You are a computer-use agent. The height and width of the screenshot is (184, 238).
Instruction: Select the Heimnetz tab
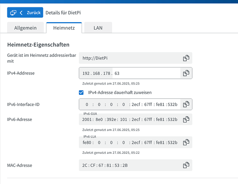(64, 28)
